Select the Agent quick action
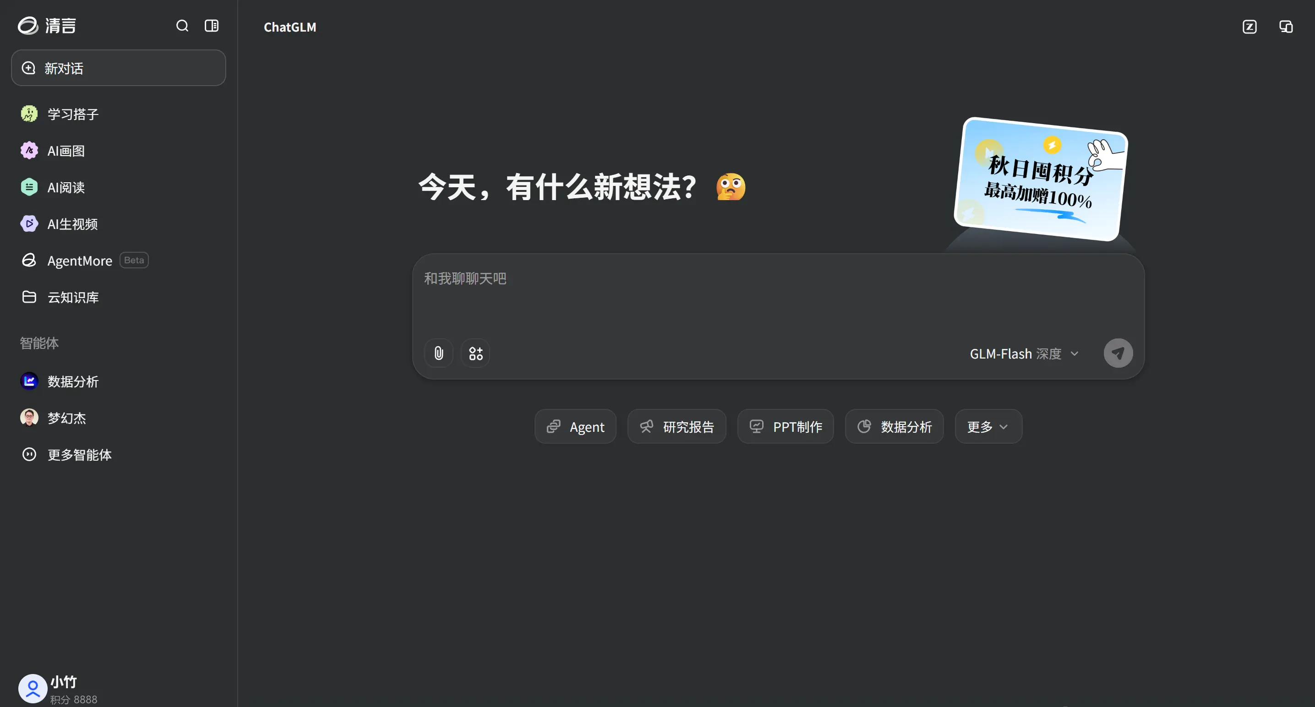 [x=575, y=426]
